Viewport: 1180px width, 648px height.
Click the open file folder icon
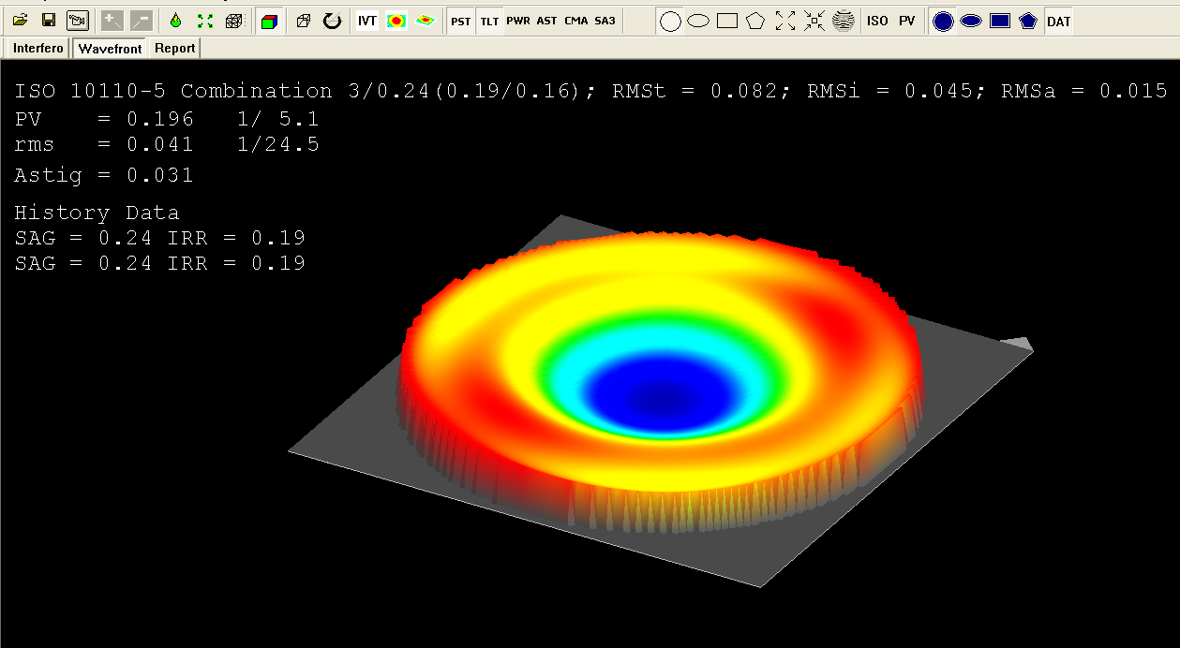[21, 21]
